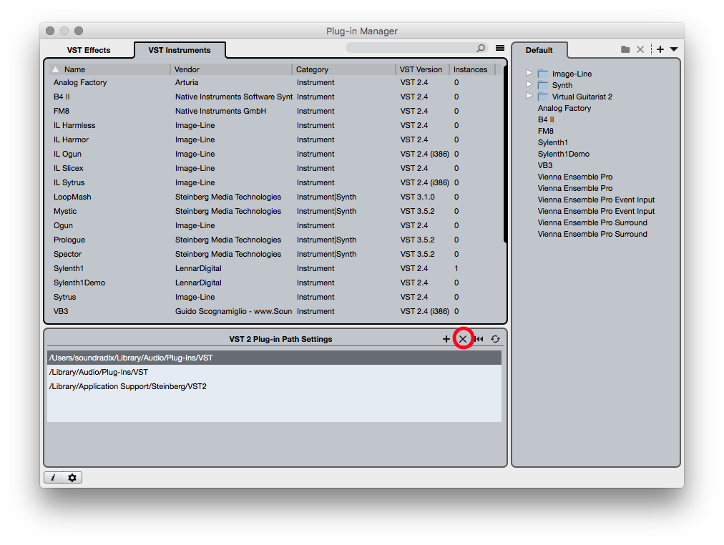The width and height of the screenshot is (724, 545).
Task: Select IL Ogun plug-in row
Action: 275,154
